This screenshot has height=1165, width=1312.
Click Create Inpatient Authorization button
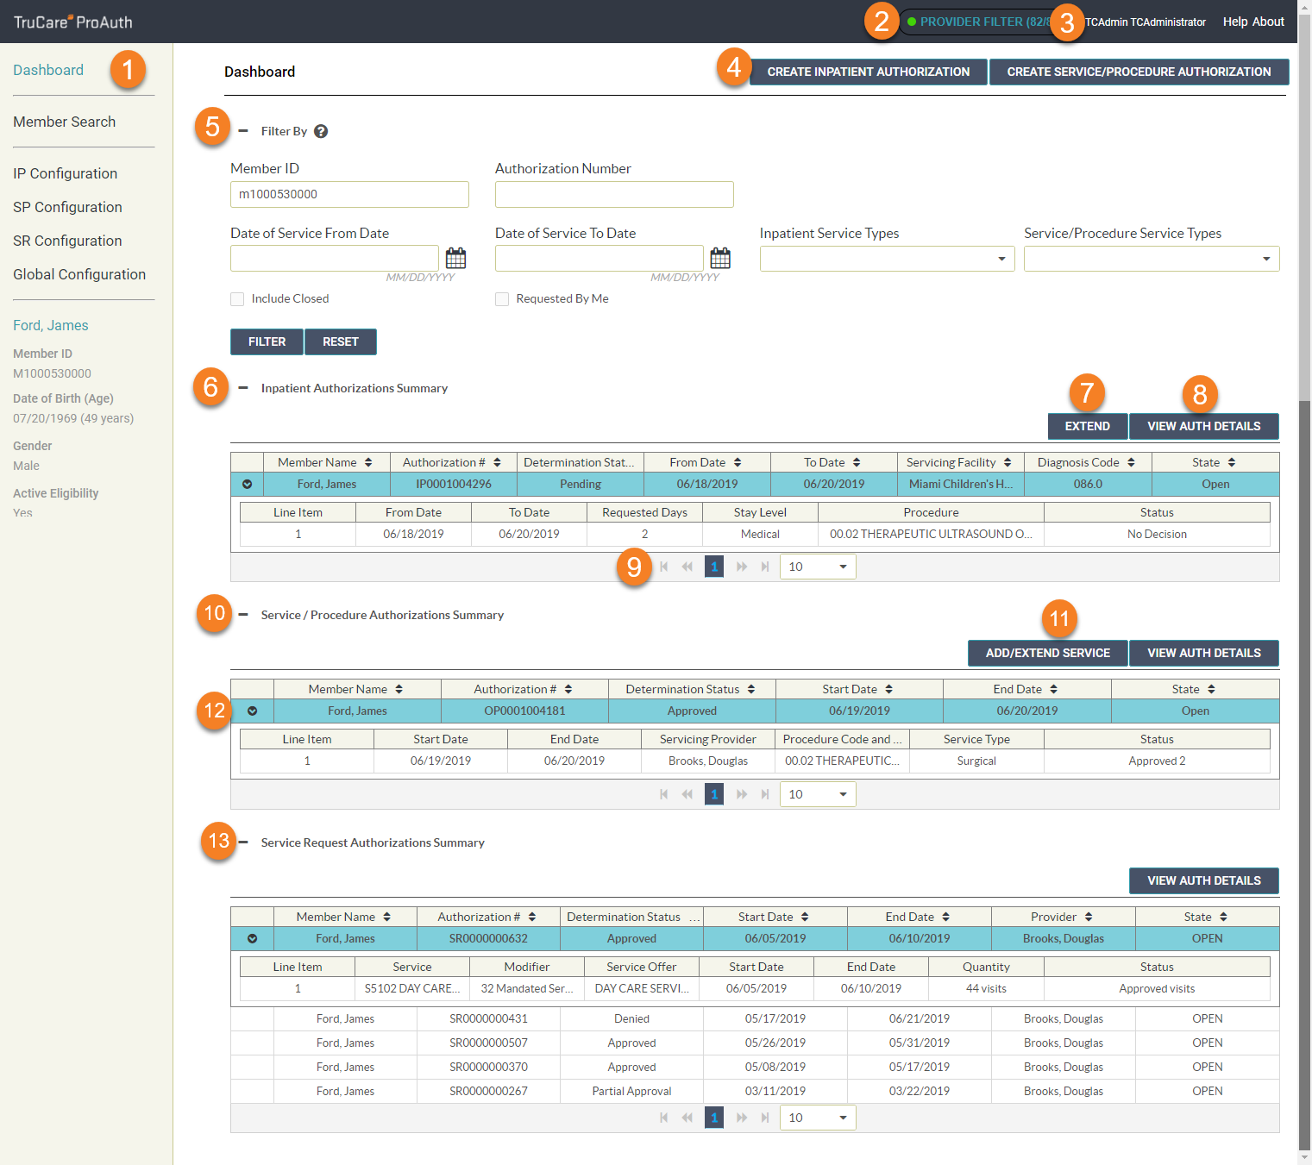coord(868,72)
